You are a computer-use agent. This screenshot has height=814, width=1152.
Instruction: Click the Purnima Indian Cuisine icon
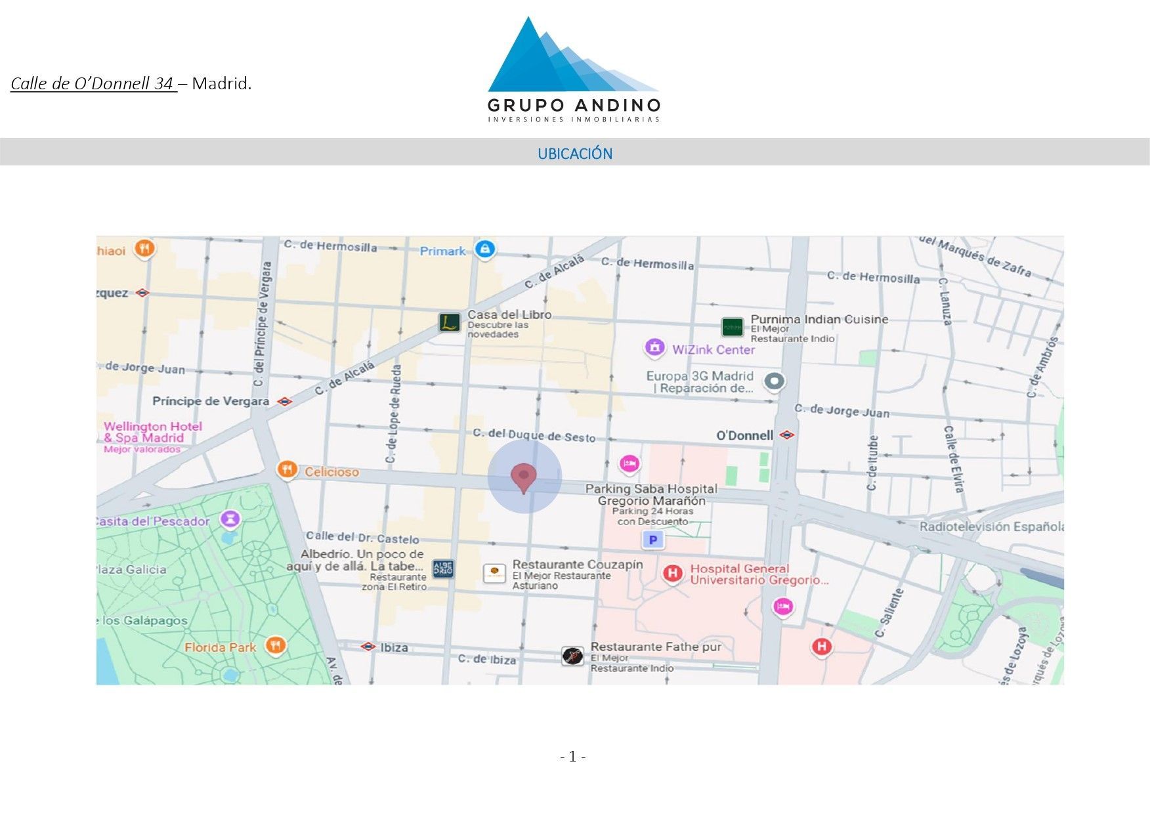coord(732,326)
